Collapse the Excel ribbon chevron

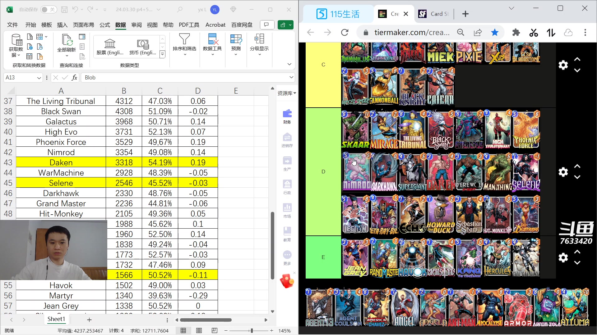(289, 64)
